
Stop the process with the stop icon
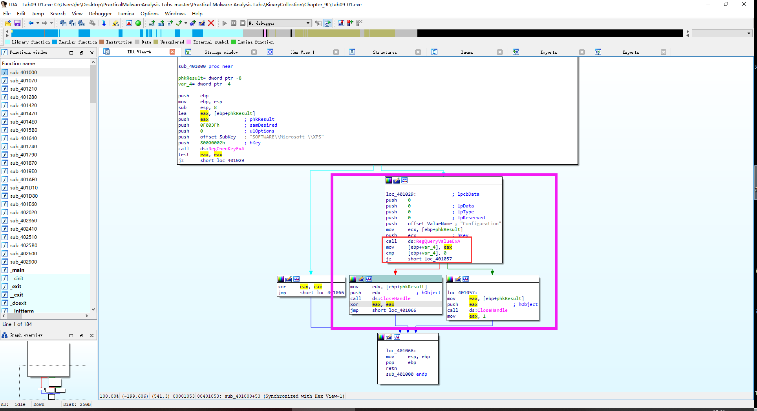tap(243, 23)
